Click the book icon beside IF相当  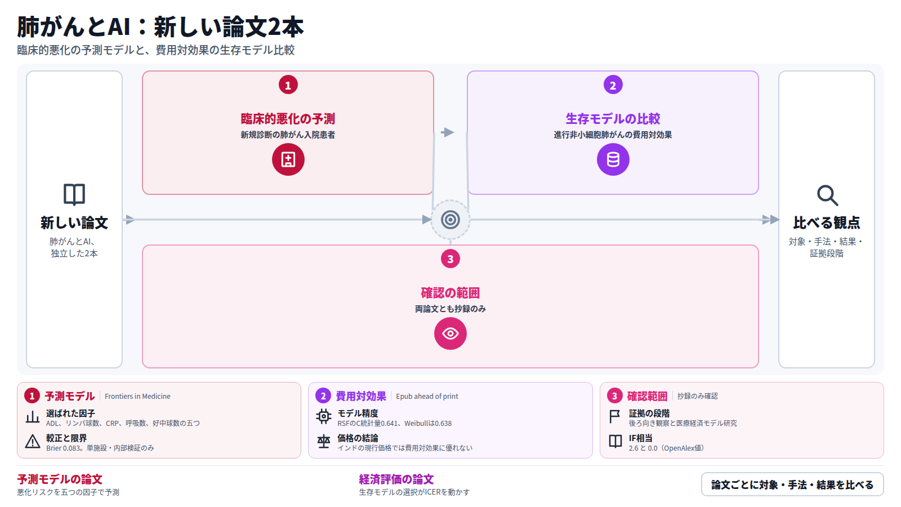(615, 442)
